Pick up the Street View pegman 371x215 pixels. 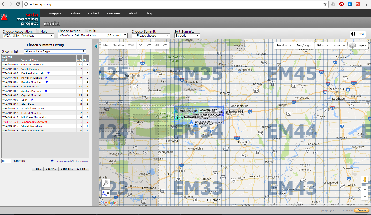tap(365, 180)
